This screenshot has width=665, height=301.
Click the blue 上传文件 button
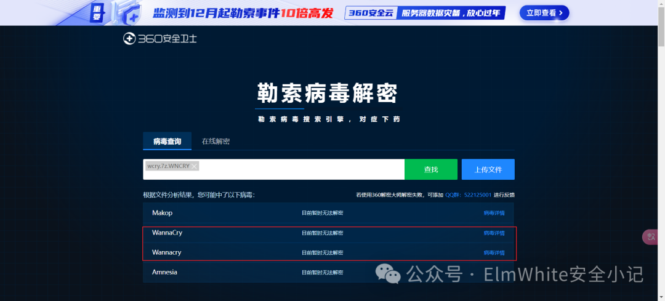coord(488,169)
